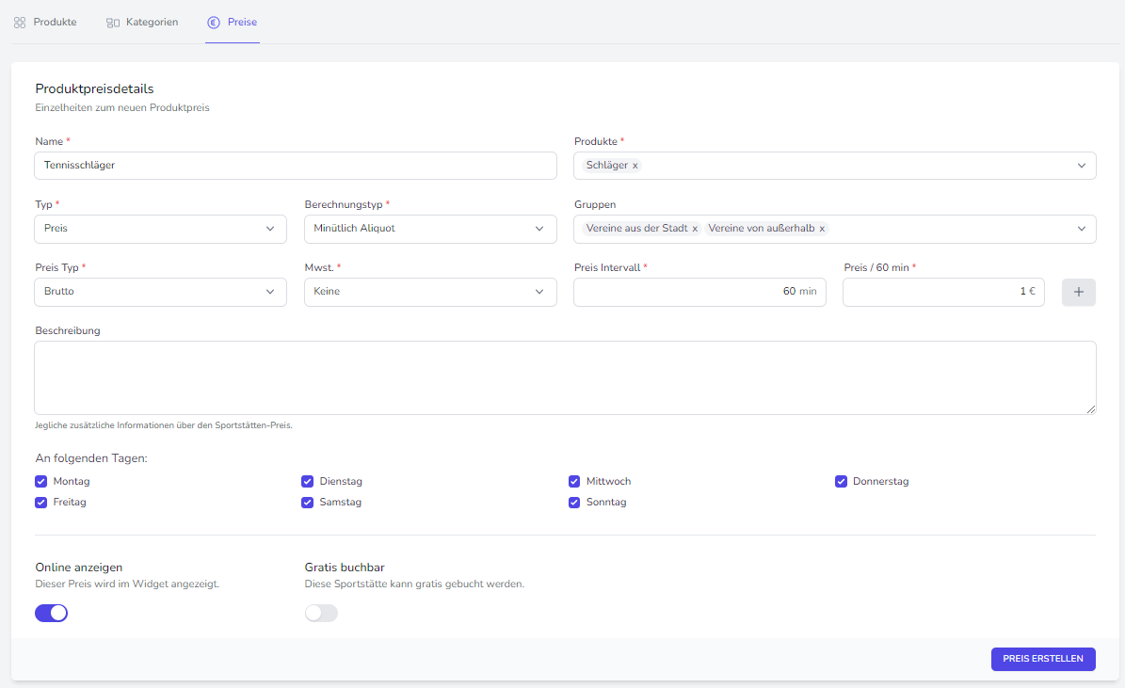The height and width of the screenshot is (688, 1125).
Task: Click the plus icon to add price interval
Action: [1078, 292]
